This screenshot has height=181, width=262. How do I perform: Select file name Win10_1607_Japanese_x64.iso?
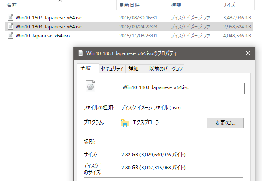[49, 18]
